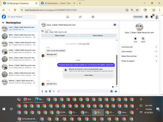The image size is (163, 122).
Task: Show hidden tray icons chevron
Action: click(x=137, y=109)
